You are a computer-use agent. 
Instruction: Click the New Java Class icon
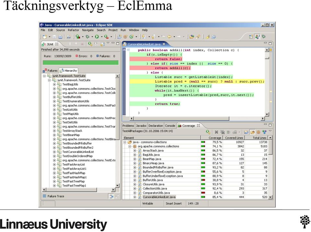coord(131,37)
